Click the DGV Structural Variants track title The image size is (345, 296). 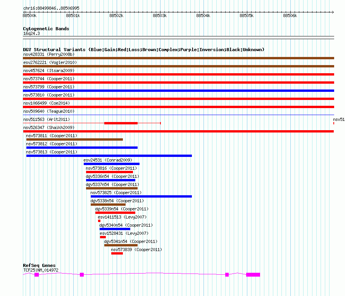[144, 50]
